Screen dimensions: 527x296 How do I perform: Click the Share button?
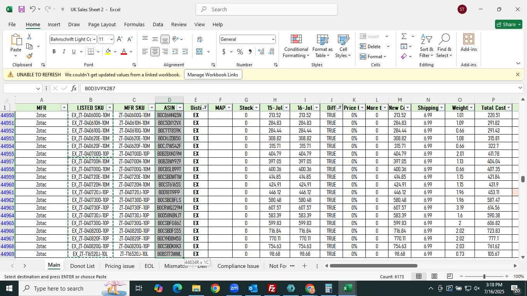[508, 24]
